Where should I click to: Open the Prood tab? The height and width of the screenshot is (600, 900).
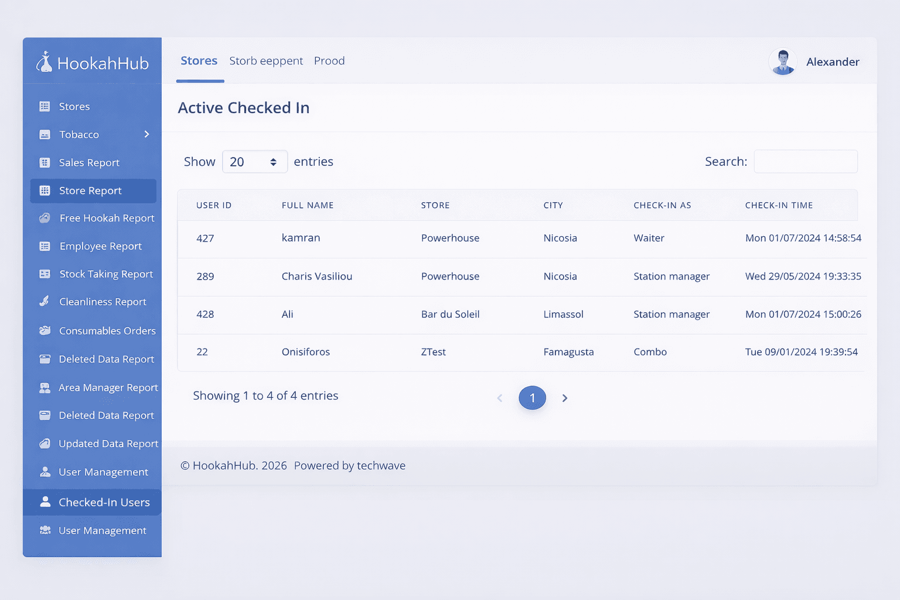click(x=329, y=61)
